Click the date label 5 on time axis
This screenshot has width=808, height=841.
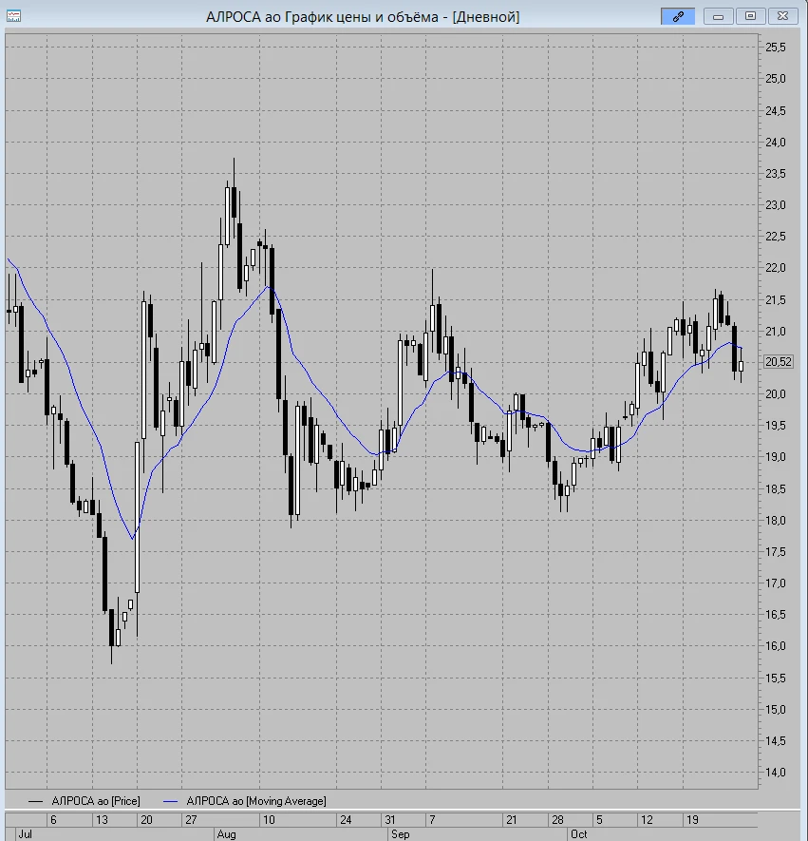coord(599,820)
